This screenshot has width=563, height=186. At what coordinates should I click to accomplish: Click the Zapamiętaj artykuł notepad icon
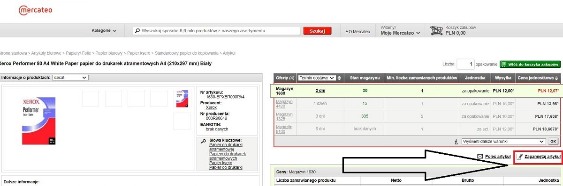(x=519, y=157)
